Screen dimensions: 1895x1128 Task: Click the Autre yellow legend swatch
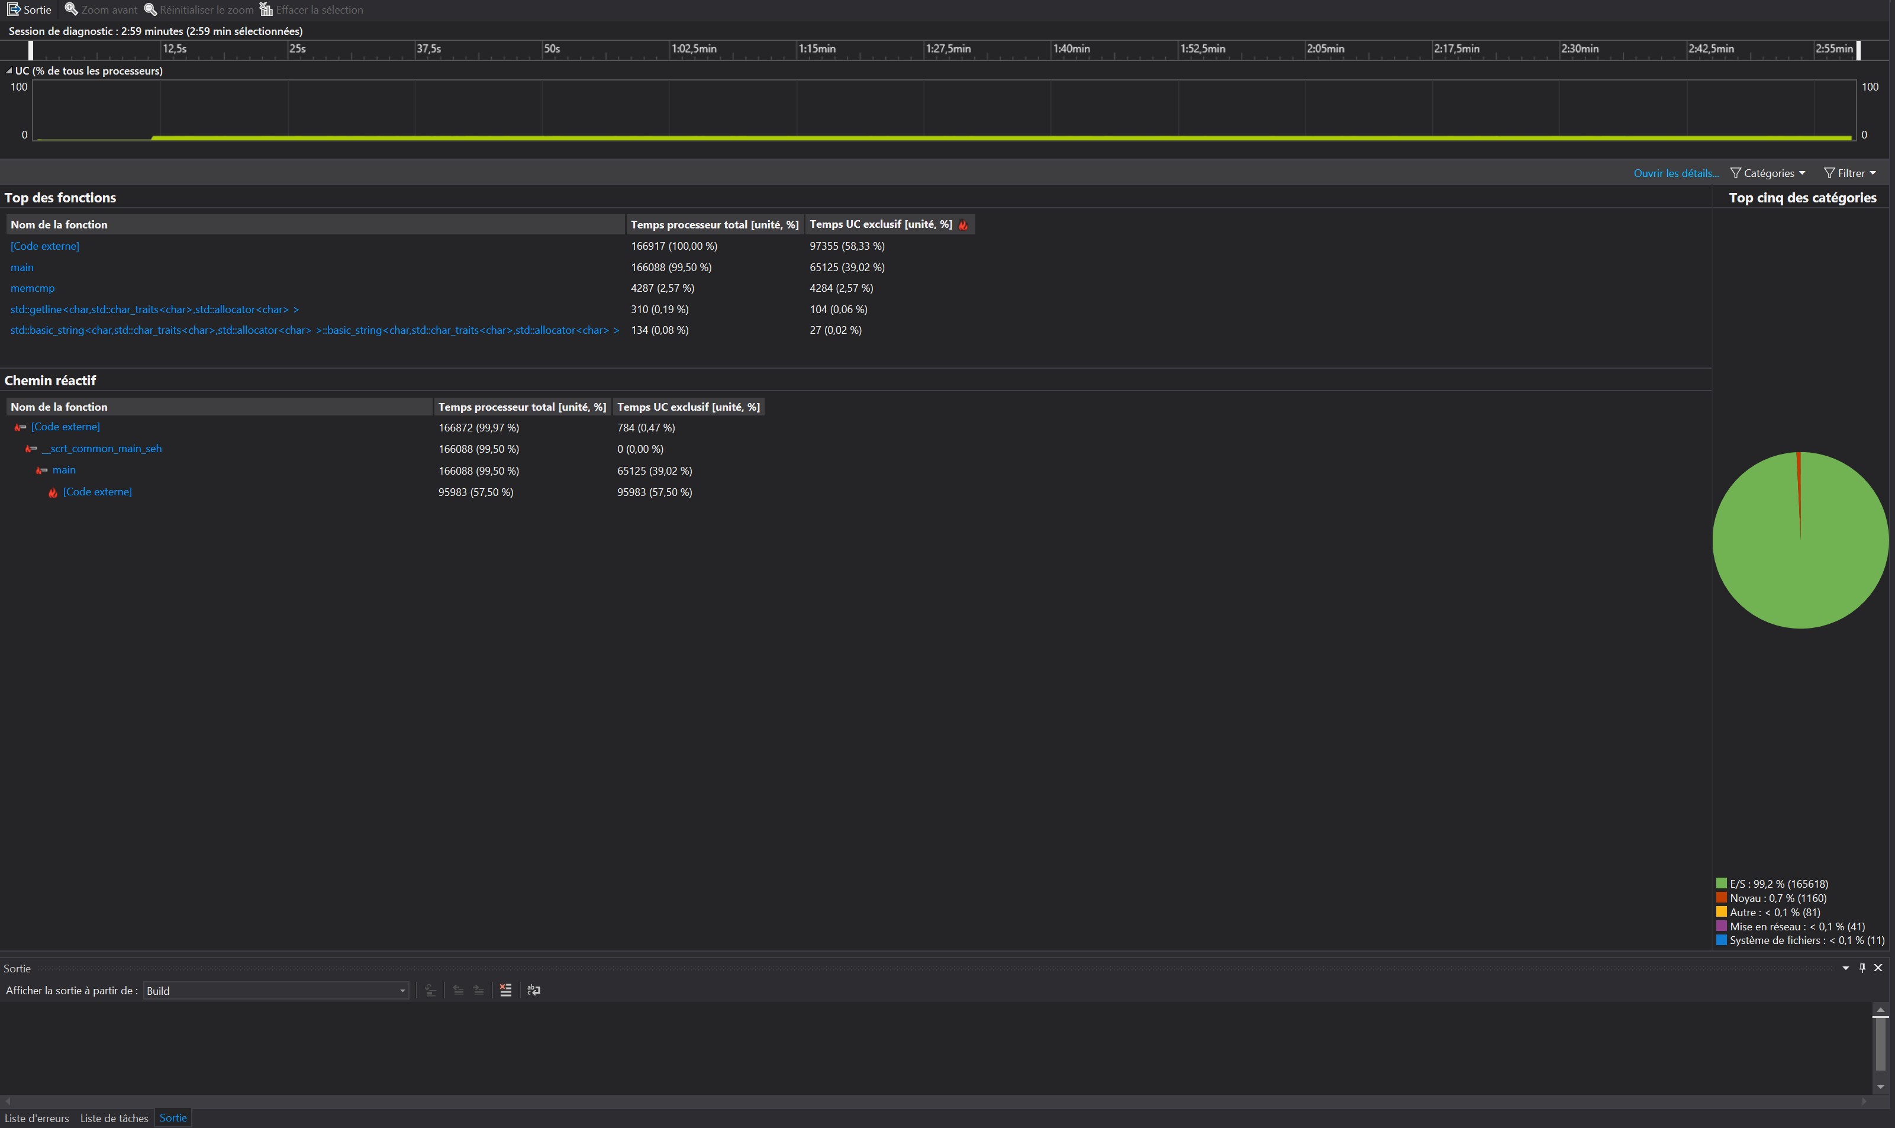pos(1721,911)
